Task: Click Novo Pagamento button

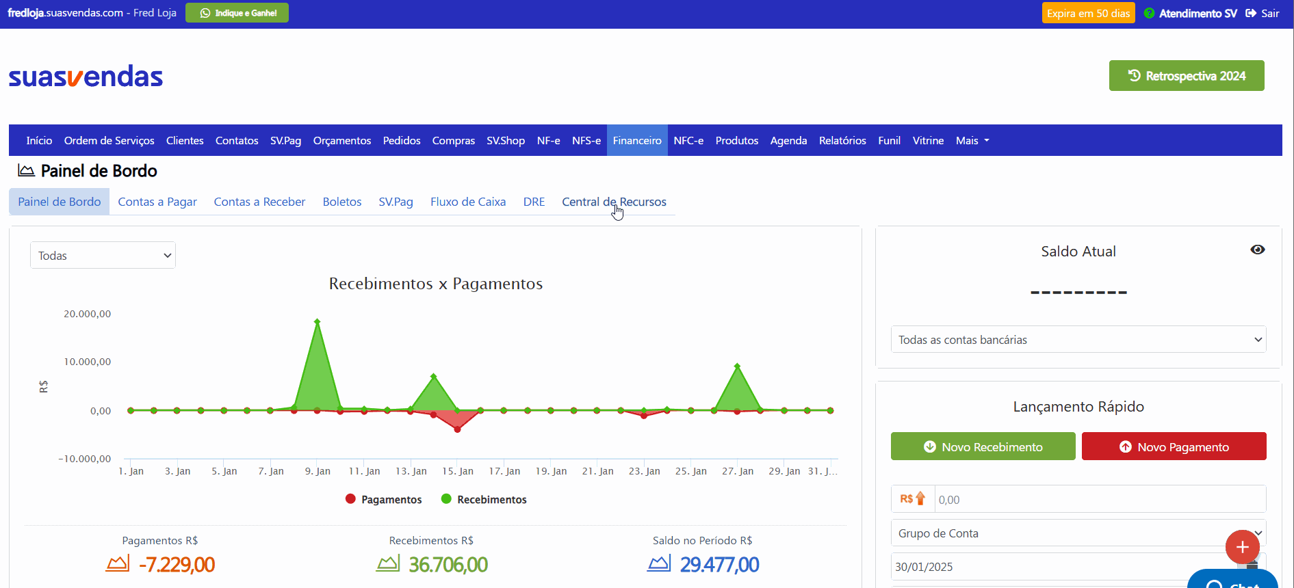Action: [x=1174, y=446]
